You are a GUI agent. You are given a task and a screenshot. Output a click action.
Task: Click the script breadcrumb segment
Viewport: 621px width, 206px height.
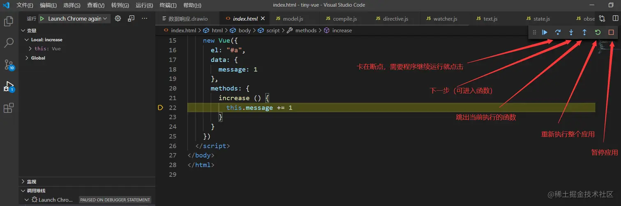coord(269,30)
